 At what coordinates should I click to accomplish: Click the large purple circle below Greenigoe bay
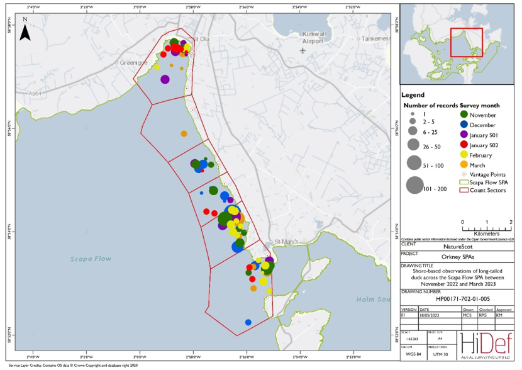[x=165, y=79]
